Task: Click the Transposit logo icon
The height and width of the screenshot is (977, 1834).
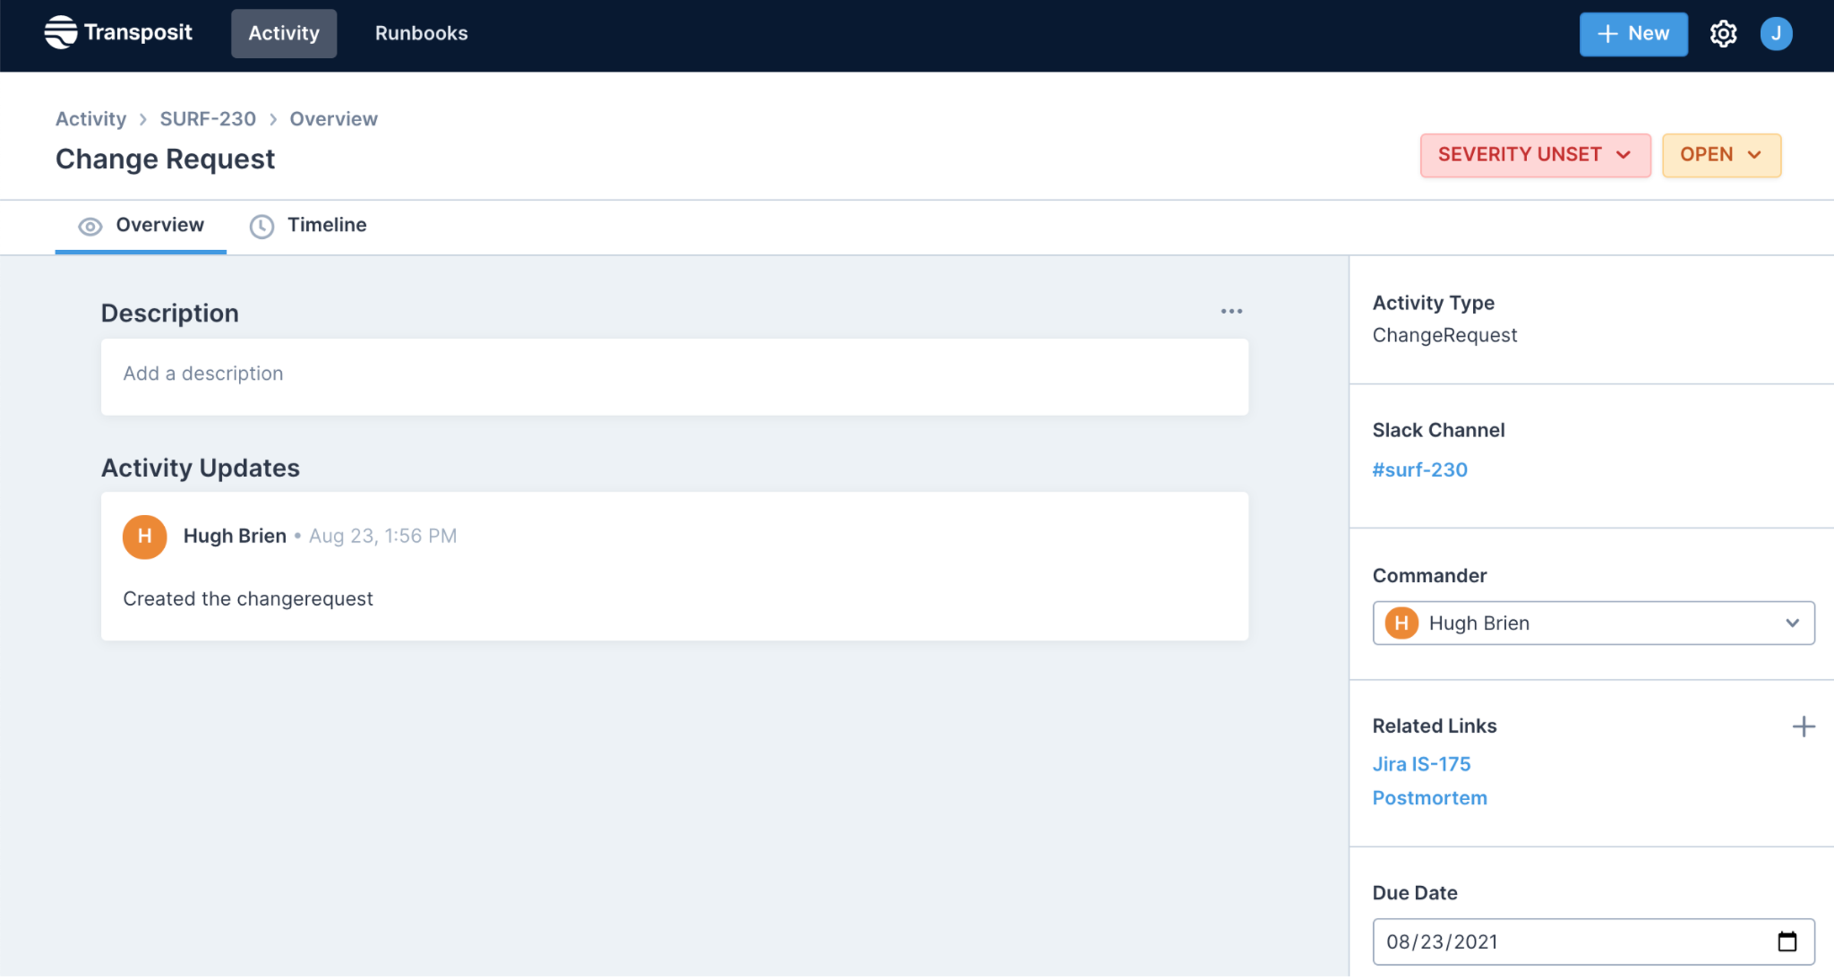Action: click(60, 33)
